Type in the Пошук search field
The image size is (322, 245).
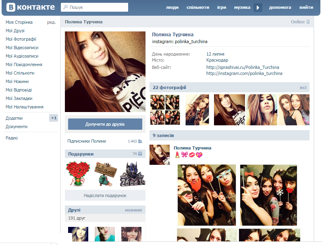[97, 7]
